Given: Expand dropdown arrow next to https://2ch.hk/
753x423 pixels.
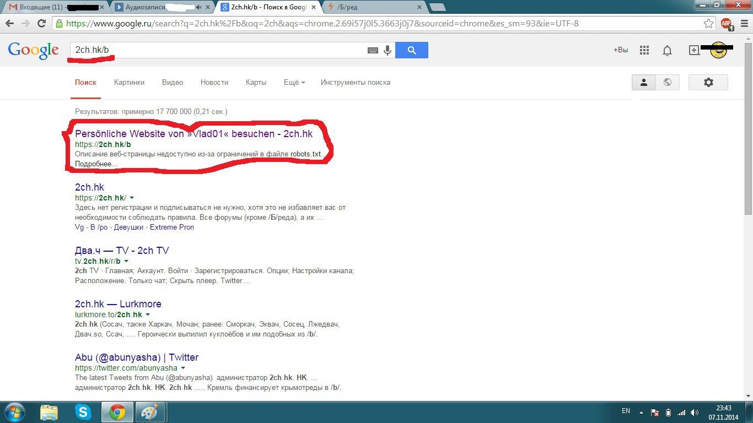Looking at the screenshot, I should pos(132,198).
